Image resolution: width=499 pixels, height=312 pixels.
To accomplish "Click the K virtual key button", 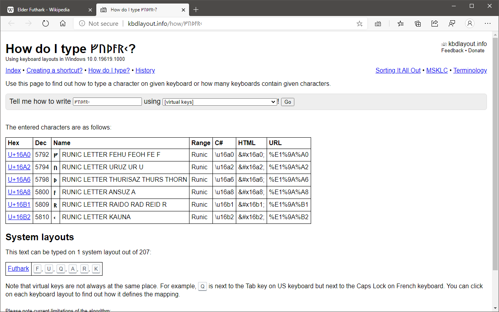I will click(x=96, y=269).
